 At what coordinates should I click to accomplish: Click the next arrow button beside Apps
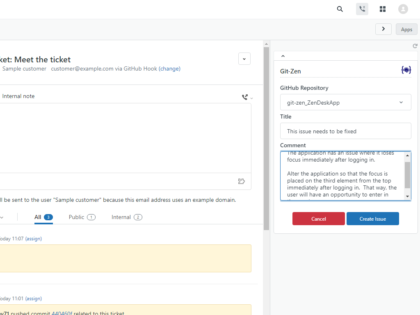(383, 29)
